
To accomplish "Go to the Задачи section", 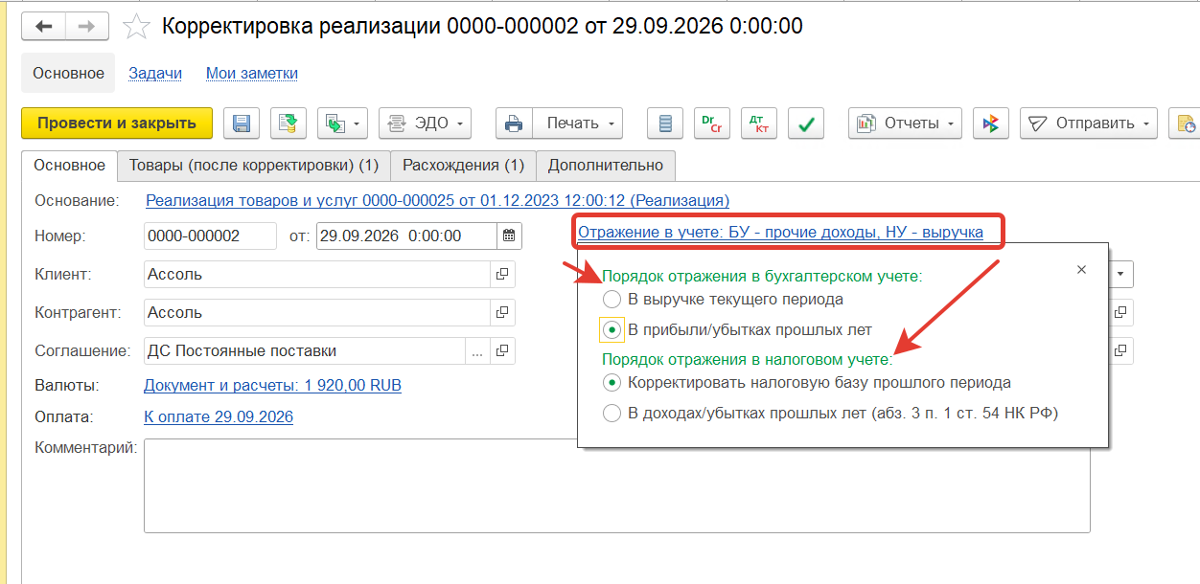I will [154, 73].
